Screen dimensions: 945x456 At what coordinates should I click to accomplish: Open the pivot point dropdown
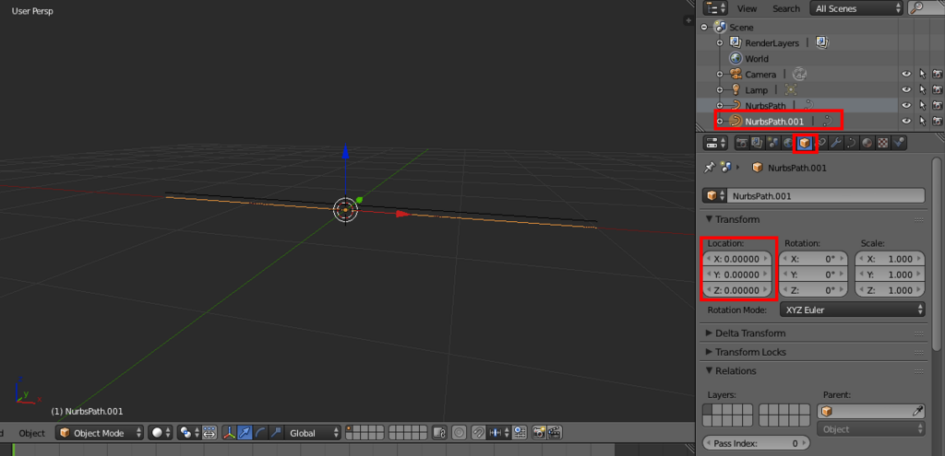[188, 433]
